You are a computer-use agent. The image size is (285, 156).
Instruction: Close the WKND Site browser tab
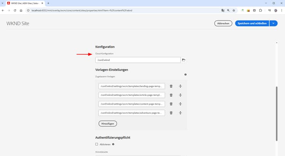point(42,3)
